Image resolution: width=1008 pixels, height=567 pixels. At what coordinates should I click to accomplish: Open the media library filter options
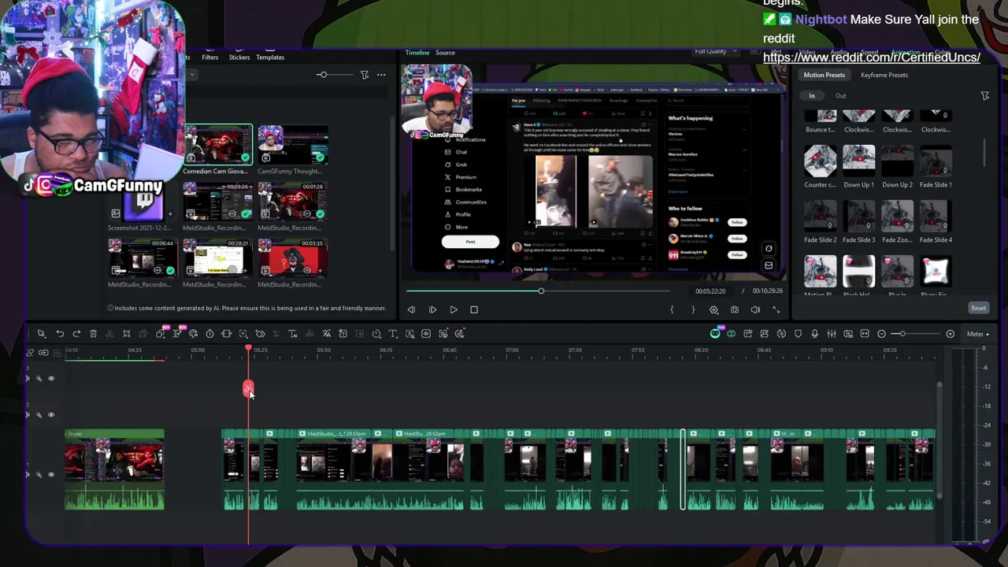click(x=365, y=75)
